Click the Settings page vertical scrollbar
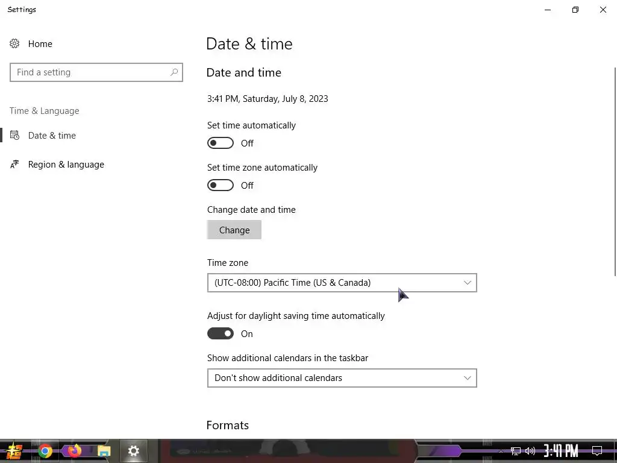 (x=615, y=172)
